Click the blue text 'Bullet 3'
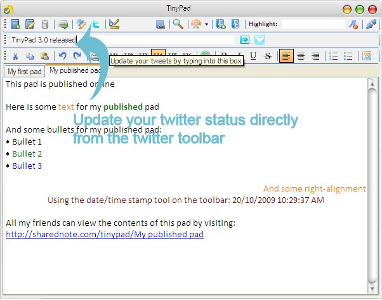The image size is (382, 300). (x=27, y=166)
